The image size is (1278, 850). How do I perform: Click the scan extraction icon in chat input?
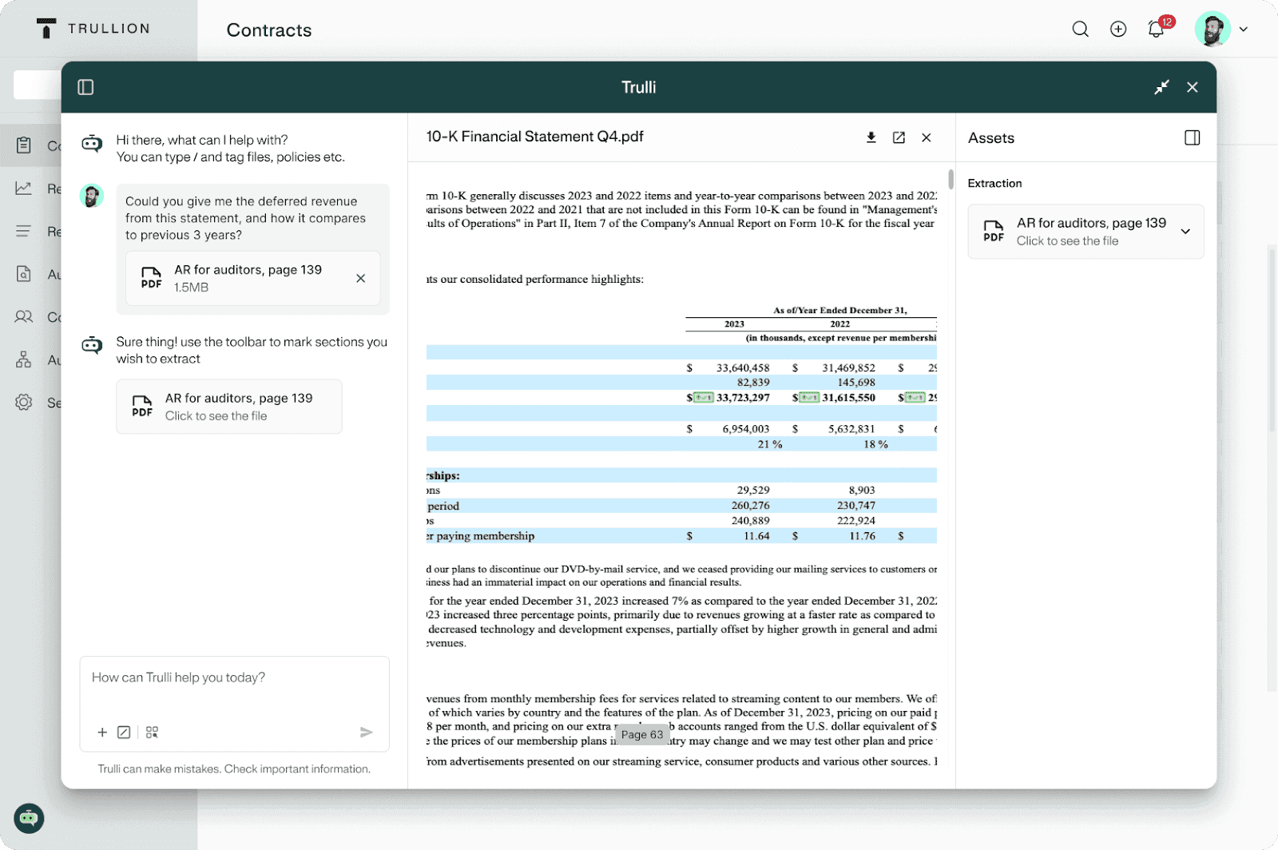pos(152,732)
